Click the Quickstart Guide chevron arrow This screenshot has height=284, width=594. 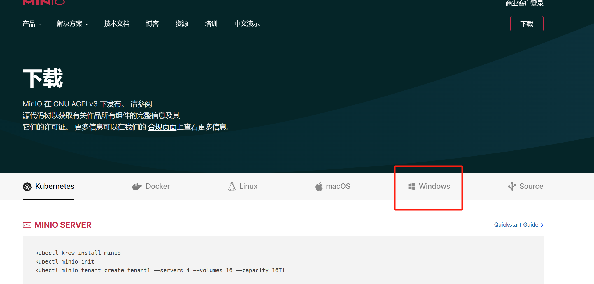point(542,225)
